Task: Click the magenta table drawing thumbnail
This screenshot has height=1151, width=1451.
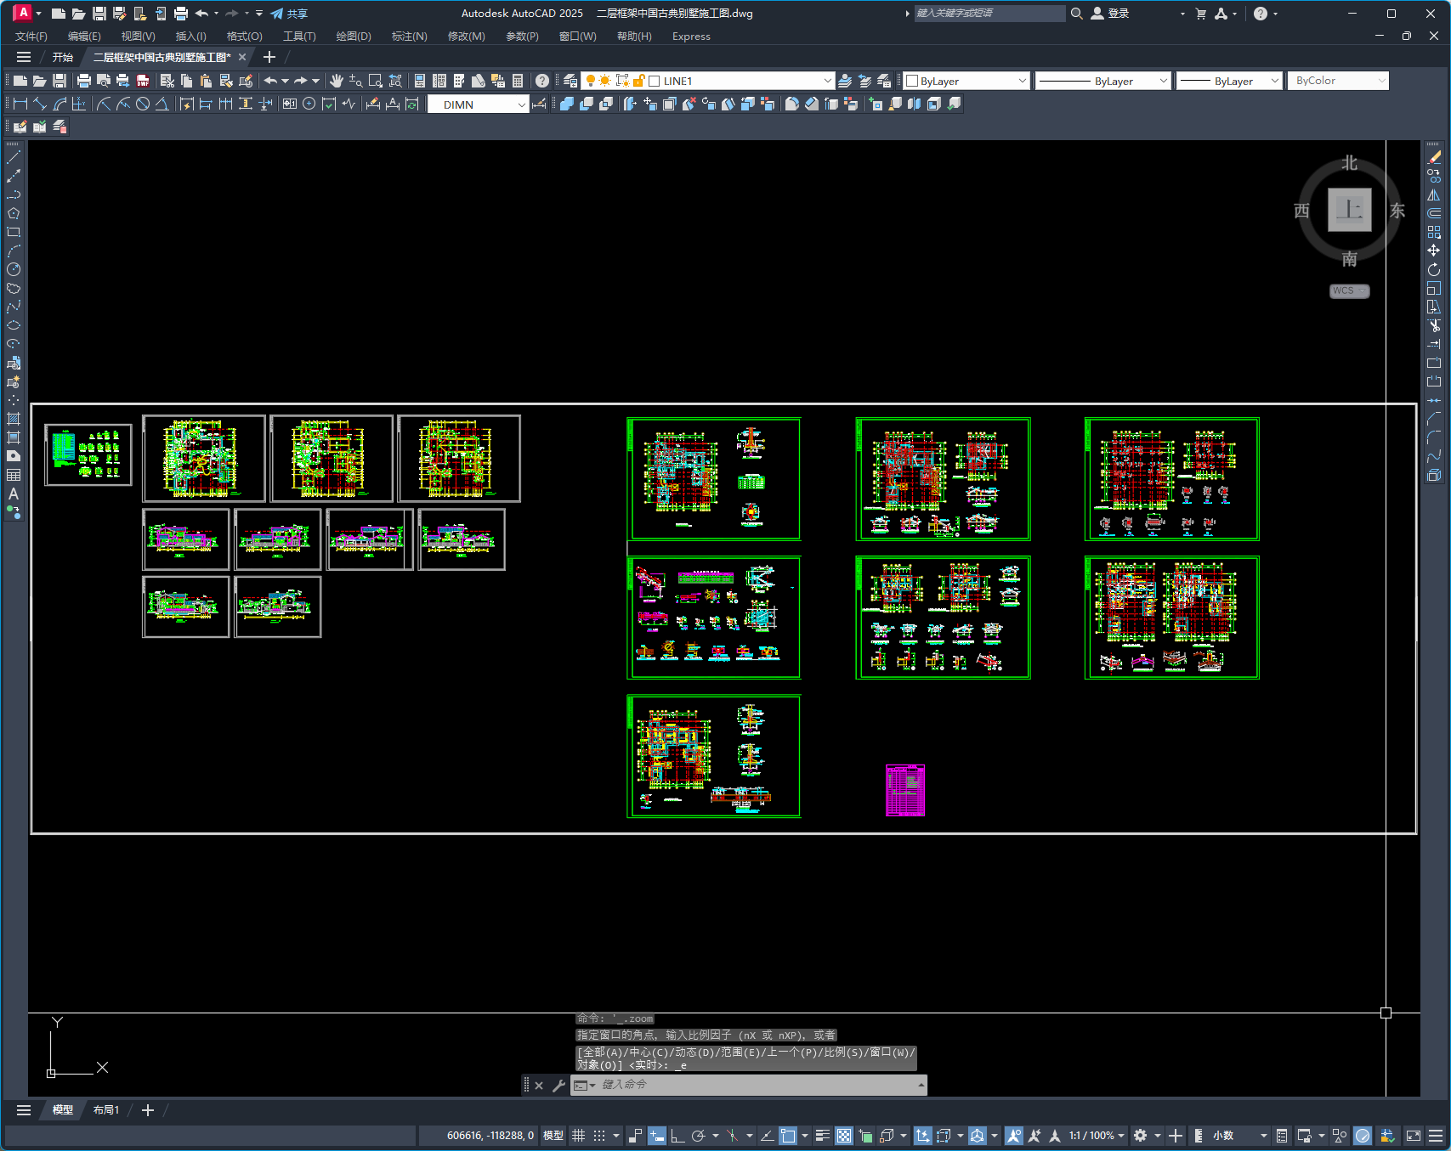Action: 905,790
